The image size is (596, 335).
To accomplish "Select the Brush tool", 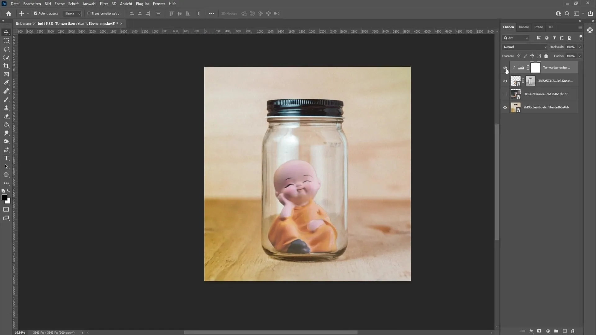I will pyautogui.click(x=6, y=99).
